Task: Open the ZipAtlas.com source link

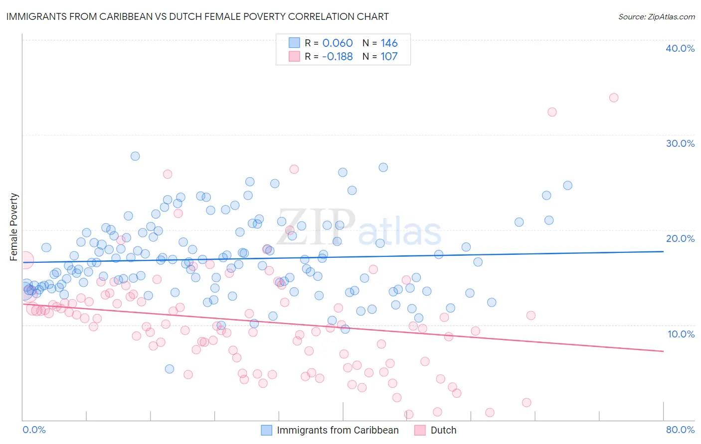Action: point(657,16)
